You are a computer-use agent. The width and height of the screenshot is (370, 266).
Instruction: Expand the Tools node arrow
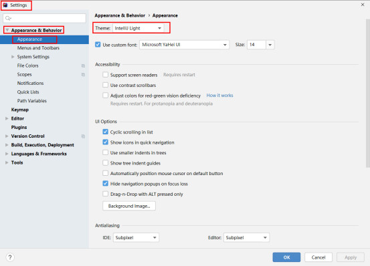point(7,162)
